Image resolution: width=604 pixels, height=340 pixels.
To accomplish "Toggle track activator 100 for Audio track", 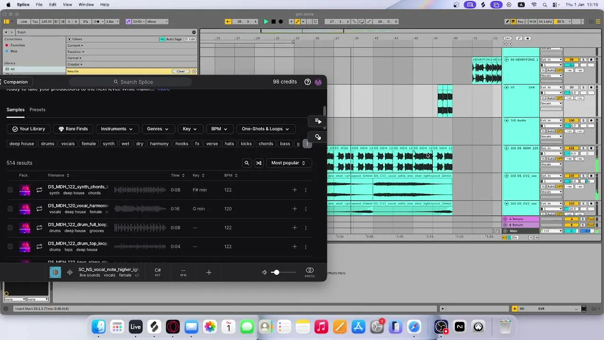I will [571, 121].
